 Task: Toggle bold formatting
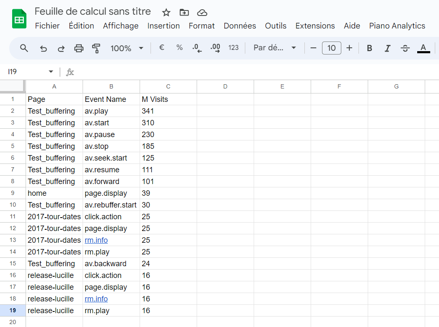click(x=369, y=48)
